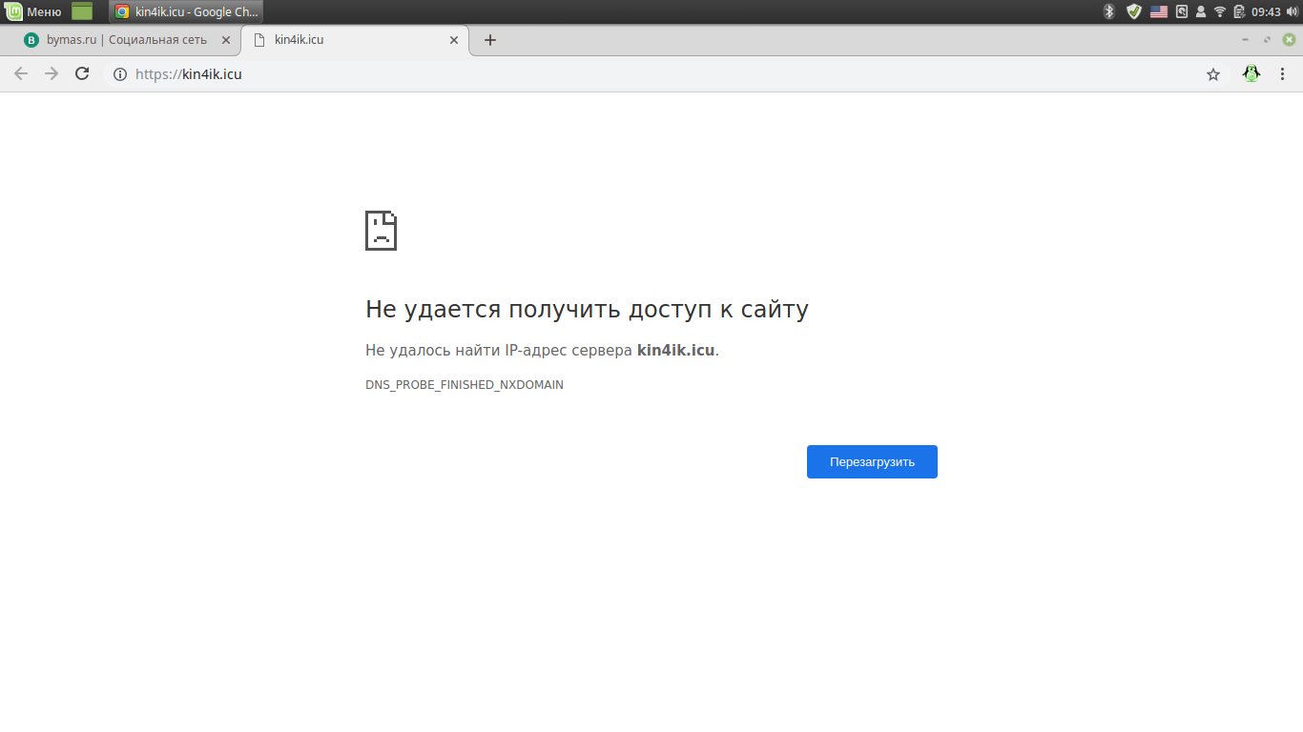Click the forward navigation arrow
1303x732 pixels.
(x=52, y=74)
